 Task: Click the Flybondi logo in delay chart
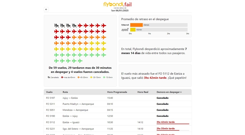pos(125,25)
